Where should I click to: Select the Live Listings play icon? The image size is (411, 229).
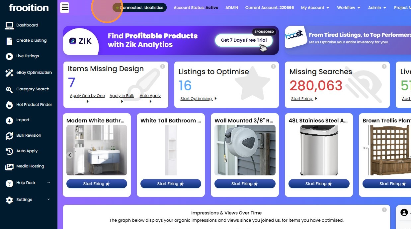9,56
